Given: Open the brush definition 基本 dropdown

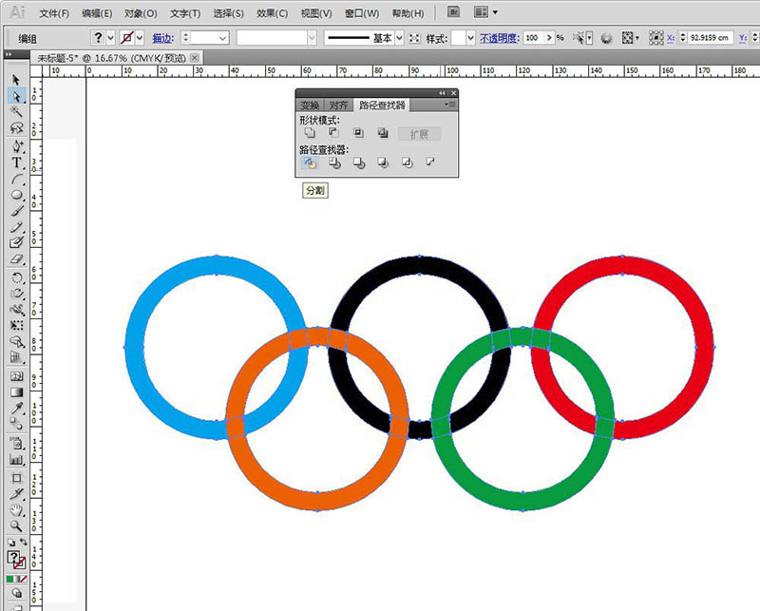Looking at the screenshot, I should click(399, 38).
